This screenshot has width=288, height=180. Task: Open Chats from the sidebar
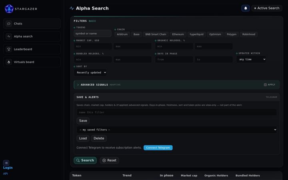point(32,24)
